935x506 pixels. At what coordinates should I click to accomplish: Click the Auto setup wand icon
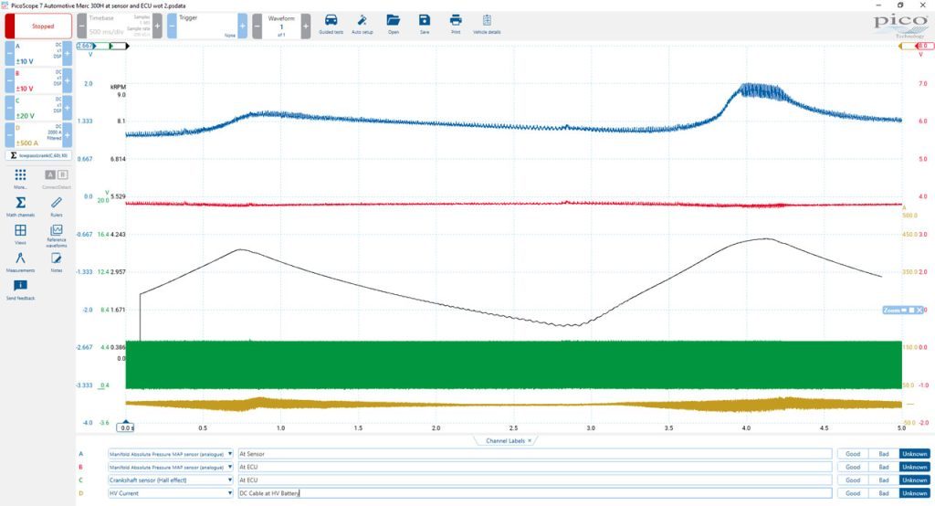(x=362, y=24)
